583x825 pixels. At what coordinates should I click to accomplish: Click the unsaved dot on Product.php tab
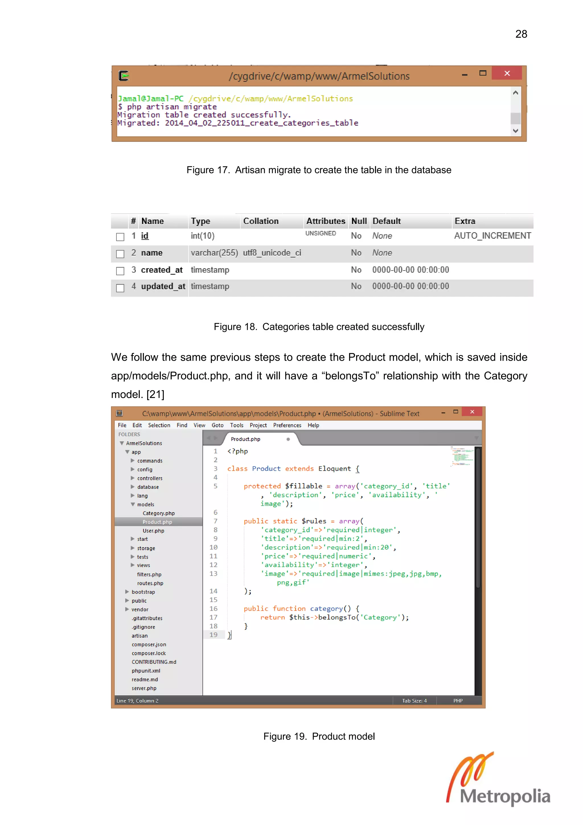(288, 439)
